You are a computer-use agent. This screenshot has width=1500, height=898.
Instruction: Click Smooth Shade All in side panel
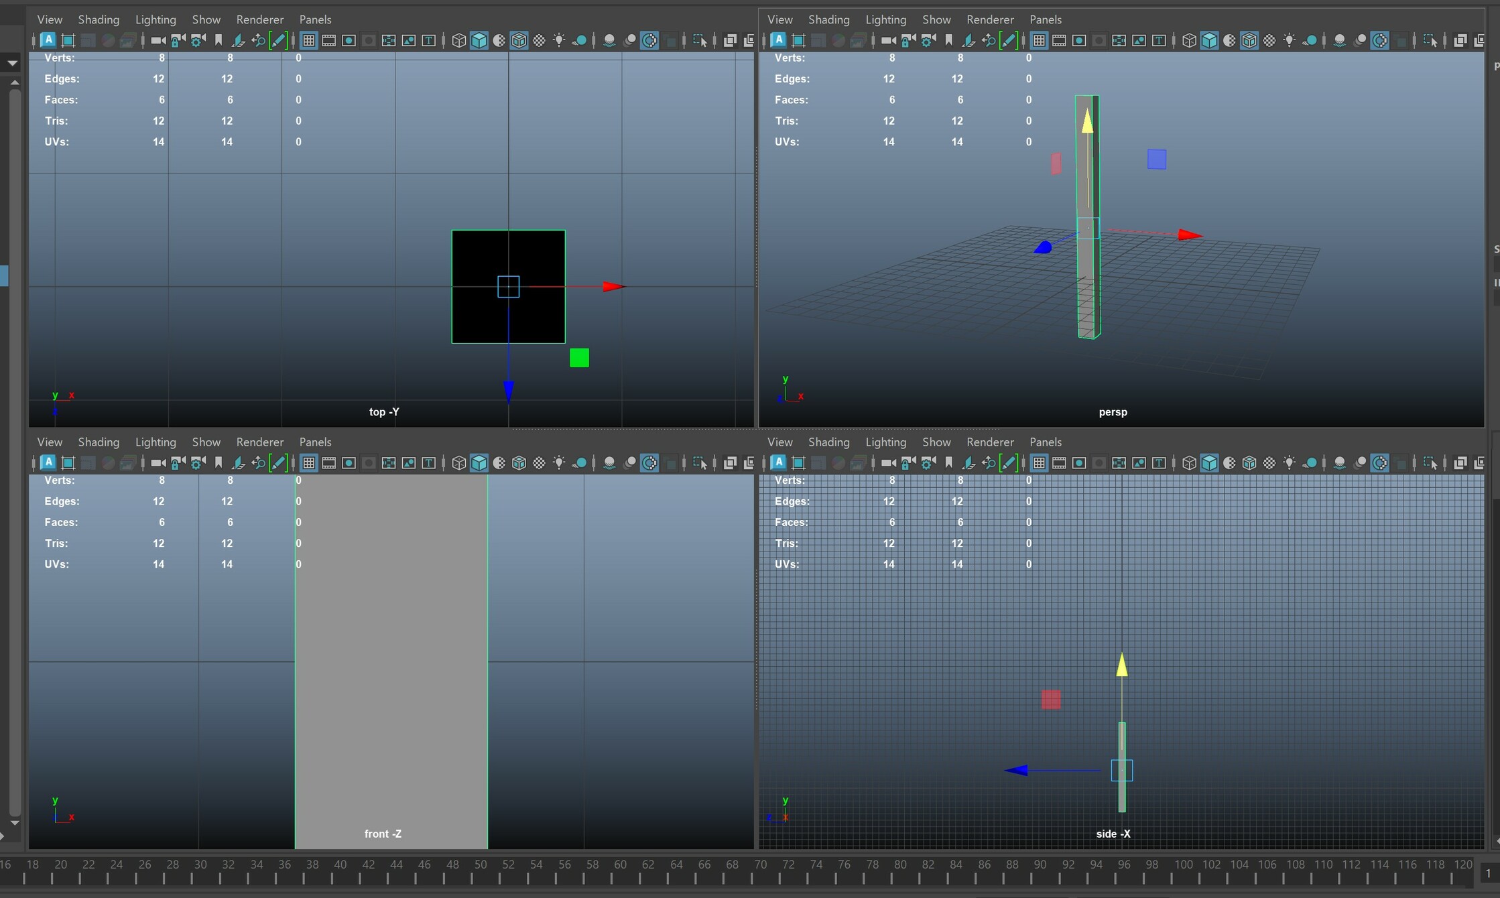click(x=1209, y=462)
